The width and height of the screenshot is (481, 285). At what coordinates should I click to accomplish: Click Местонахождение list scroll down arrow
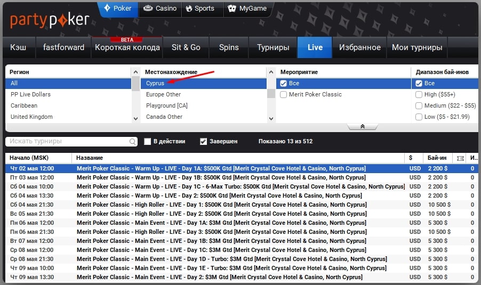pyautogui.click(x=271, y=119)
